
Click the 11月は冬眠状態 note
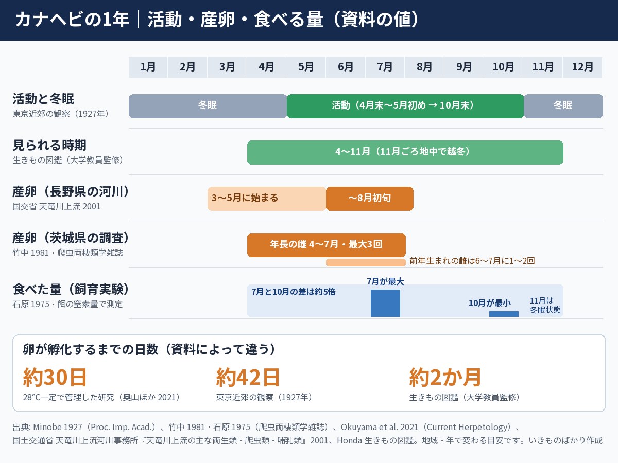pos(545,306)
